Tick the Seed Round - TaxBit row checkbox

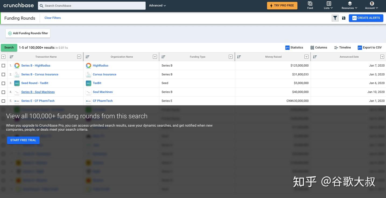click(x=3, y=83)
